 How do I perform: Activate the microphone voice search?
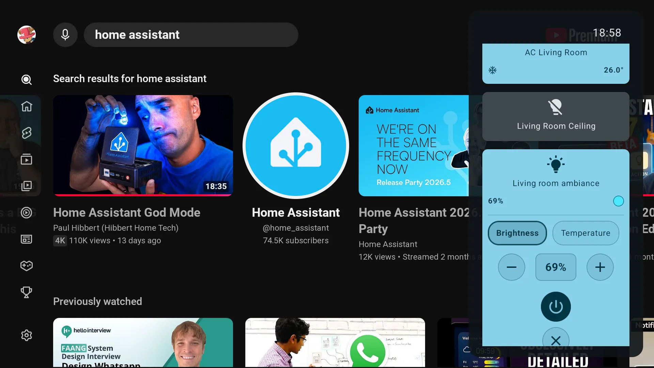65,35
